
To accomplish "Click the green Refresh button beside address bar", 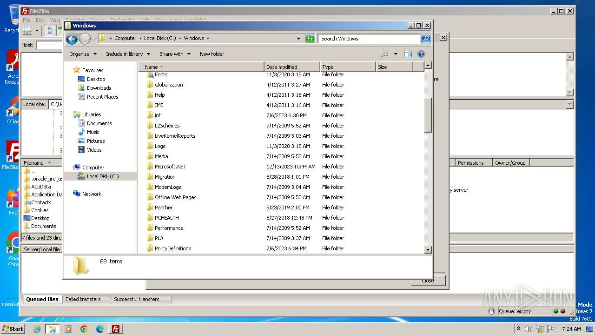I will click(x=310, y=39).
